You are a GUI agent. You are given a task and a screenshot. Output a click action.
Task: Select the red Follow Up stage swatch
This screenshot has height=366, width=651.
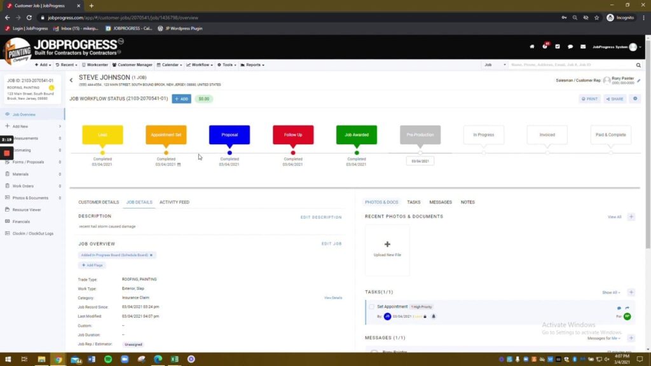pyautogui.click(x=292, y=135)
